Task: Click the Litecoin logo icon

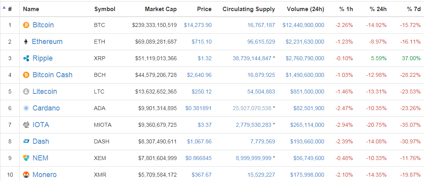Action: tap(26, 91)
